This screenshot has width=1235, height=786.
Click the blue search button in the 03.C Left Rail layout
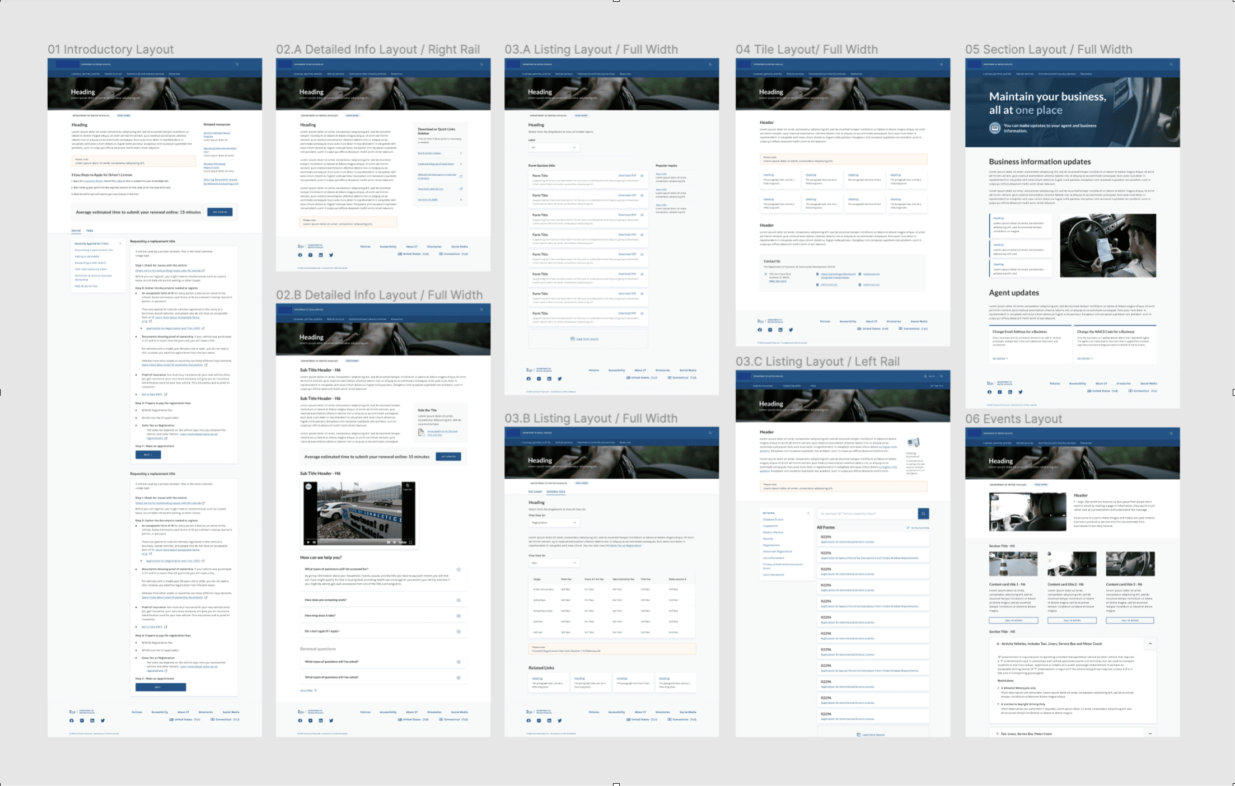coord(923,513)
